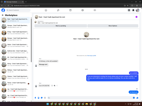Screen dimensions: 142x106
Task: Bookmark this page with star icon
Action: pos(128,6)
